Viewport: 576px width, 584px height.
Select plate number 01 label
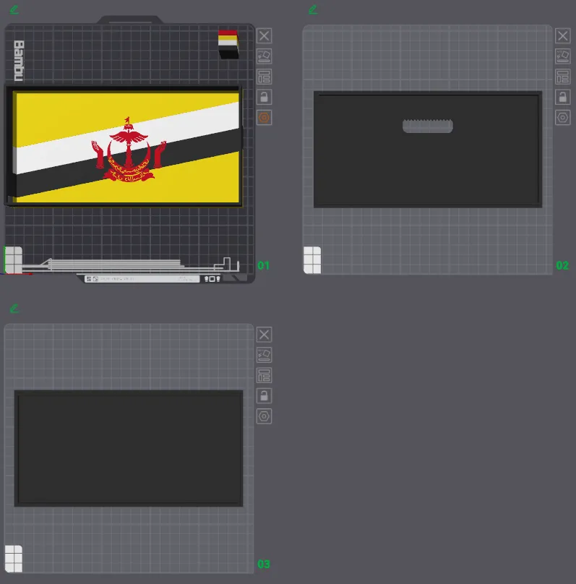pyautogui.click(x=263, y=265)
